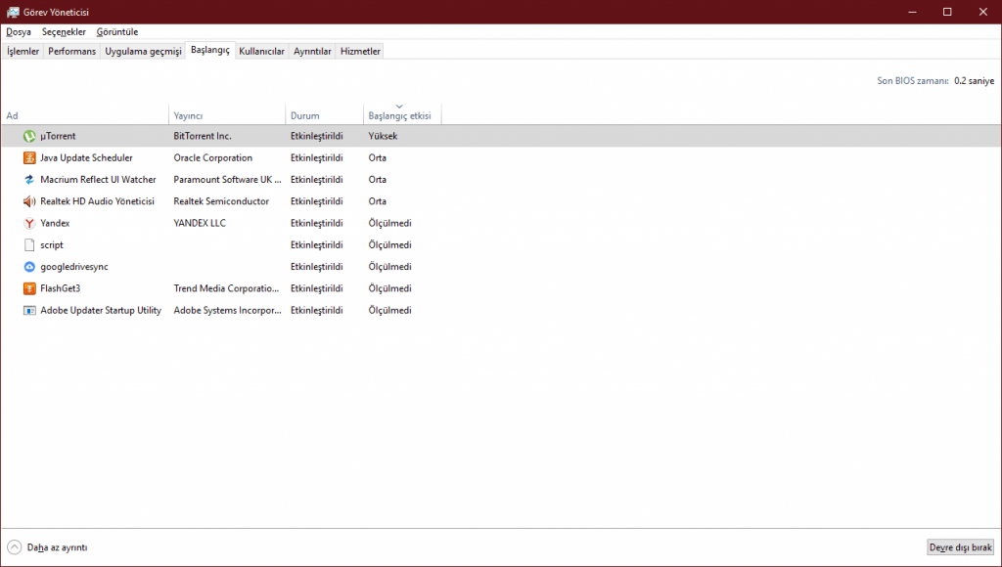The height and width of the screenshot is (567, 1002).
Task: Sort by the Yayıncı column header
Action: click(227, 115)
